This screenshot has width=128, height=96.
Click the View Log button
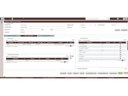63,73
